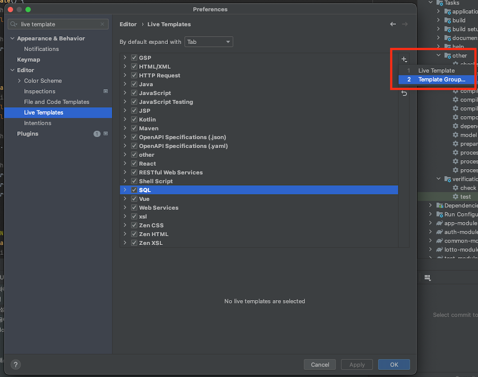Collapse the Editor settings section
This screenshot has width=478, height=377.
point(13,70)
